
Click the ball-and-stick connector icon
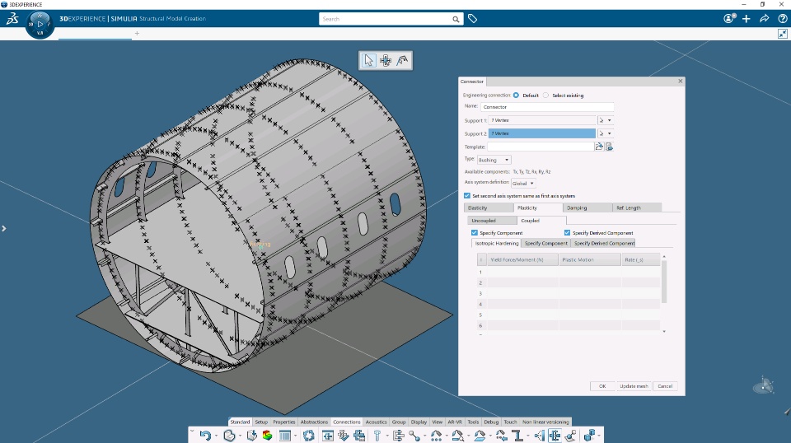click(x=414, y=436)
